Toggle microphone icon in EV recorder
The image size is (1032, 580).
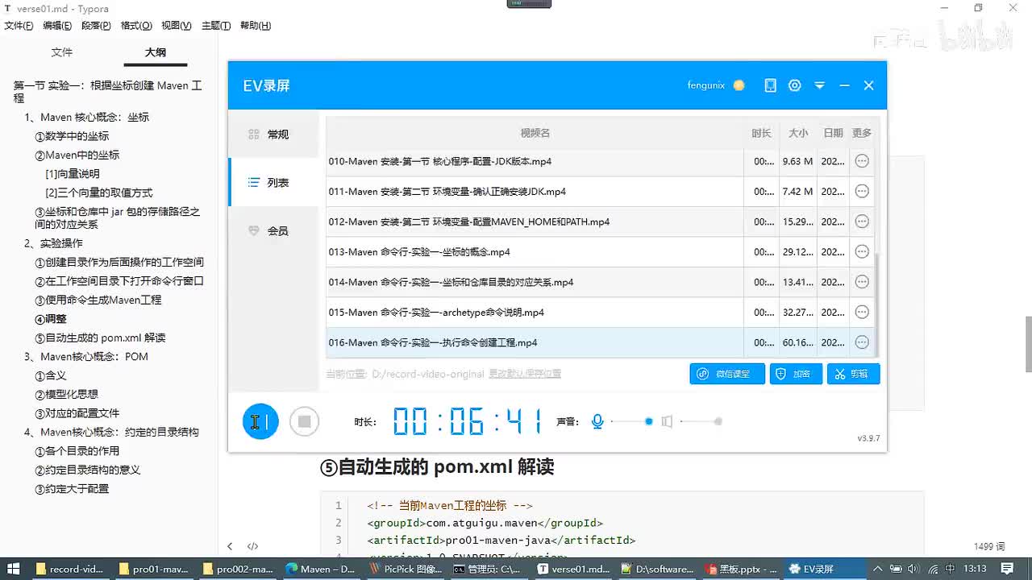coord(597,421)
